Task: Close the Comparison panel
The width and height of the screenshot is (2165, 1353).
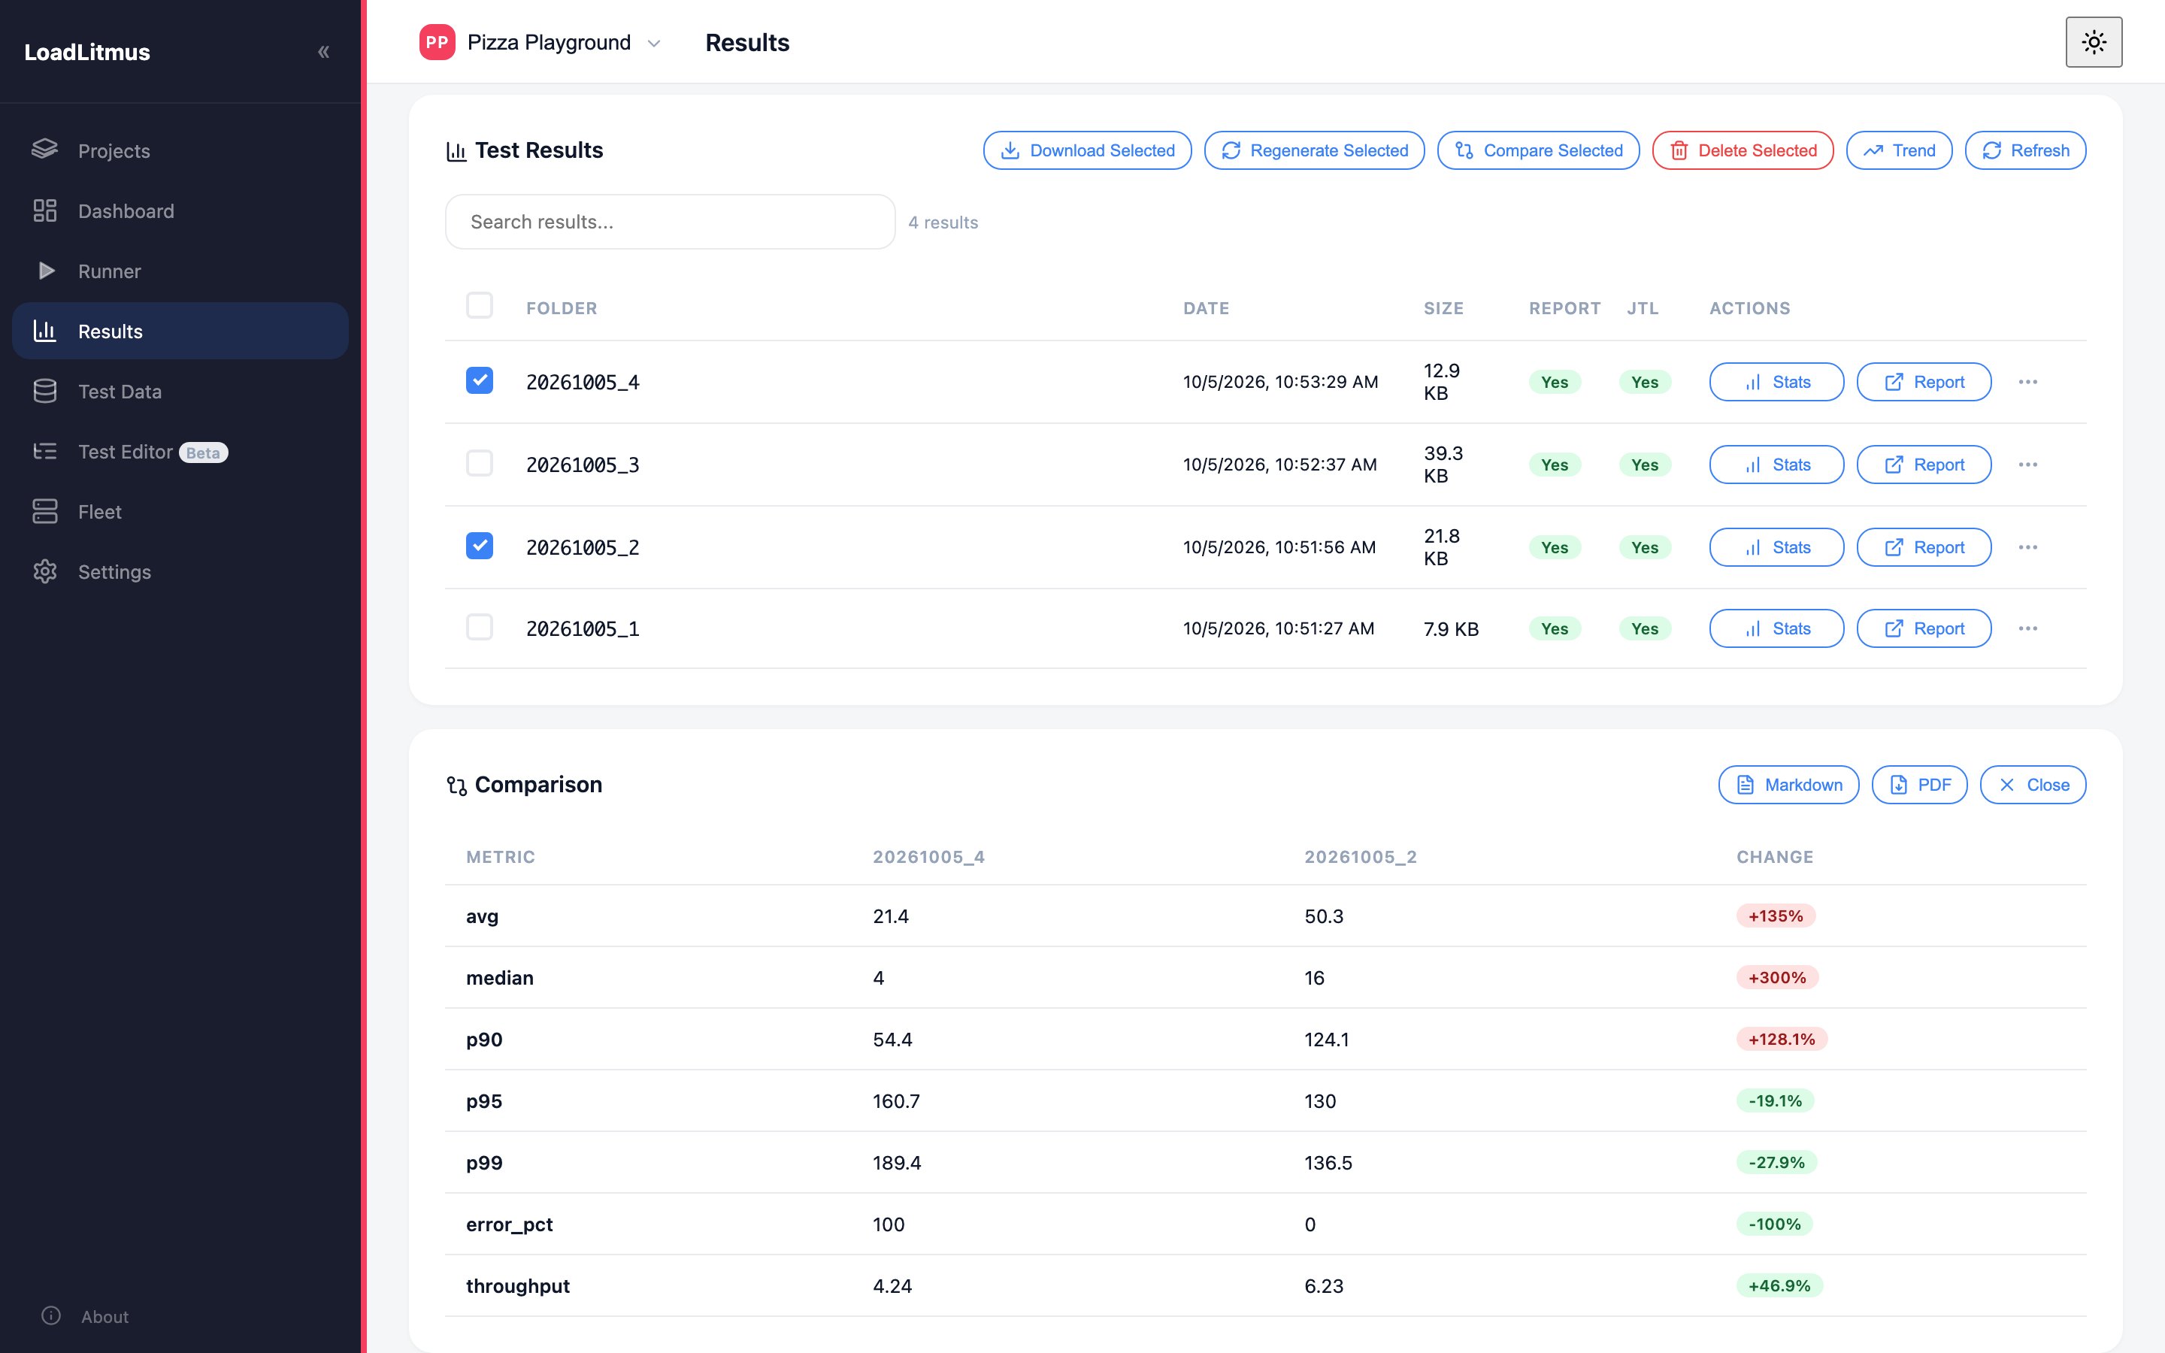Action: point(2033,785)
